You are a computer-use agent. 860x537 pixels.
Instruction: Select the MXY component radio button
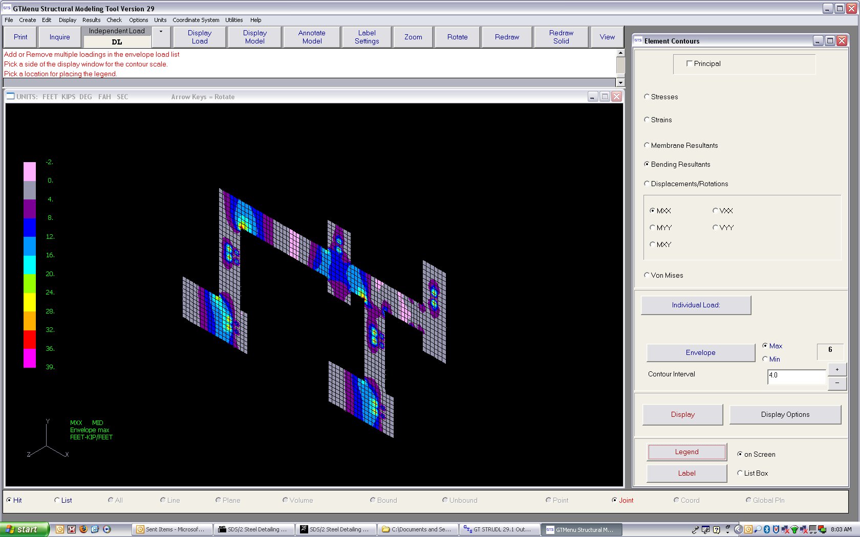coord(653,244)
